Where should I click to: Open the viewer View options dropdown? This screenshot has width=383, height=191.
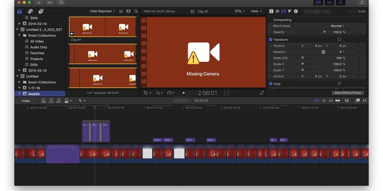[256, 11]
